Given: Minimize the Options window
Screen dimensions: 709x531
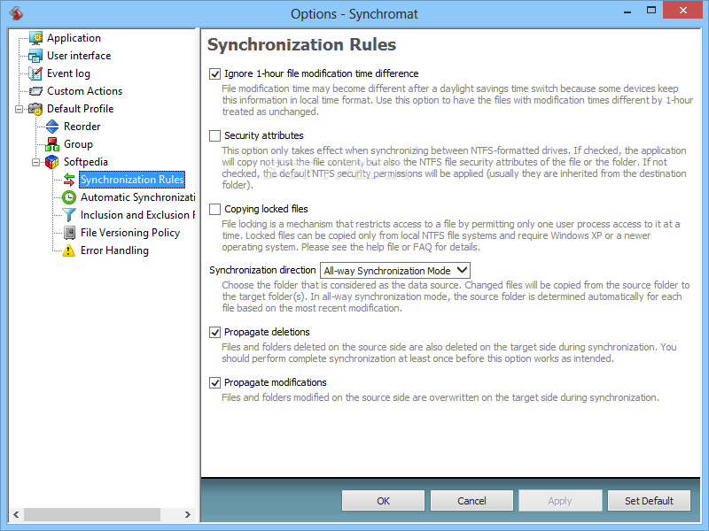Looking at the screenshot, I should [x=627, y=11].
